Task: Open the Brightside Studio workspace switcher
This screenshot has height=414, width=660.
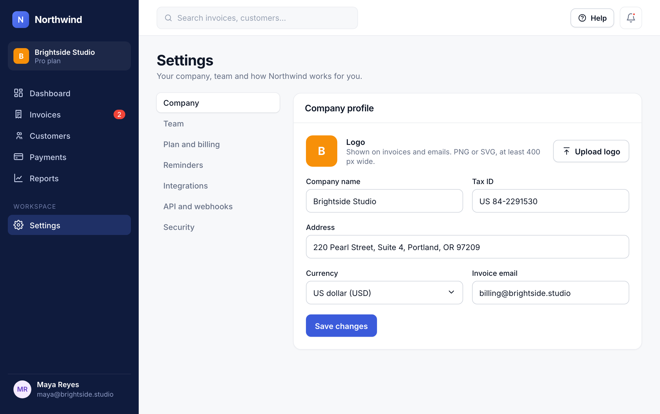Action: click(69, 56)
